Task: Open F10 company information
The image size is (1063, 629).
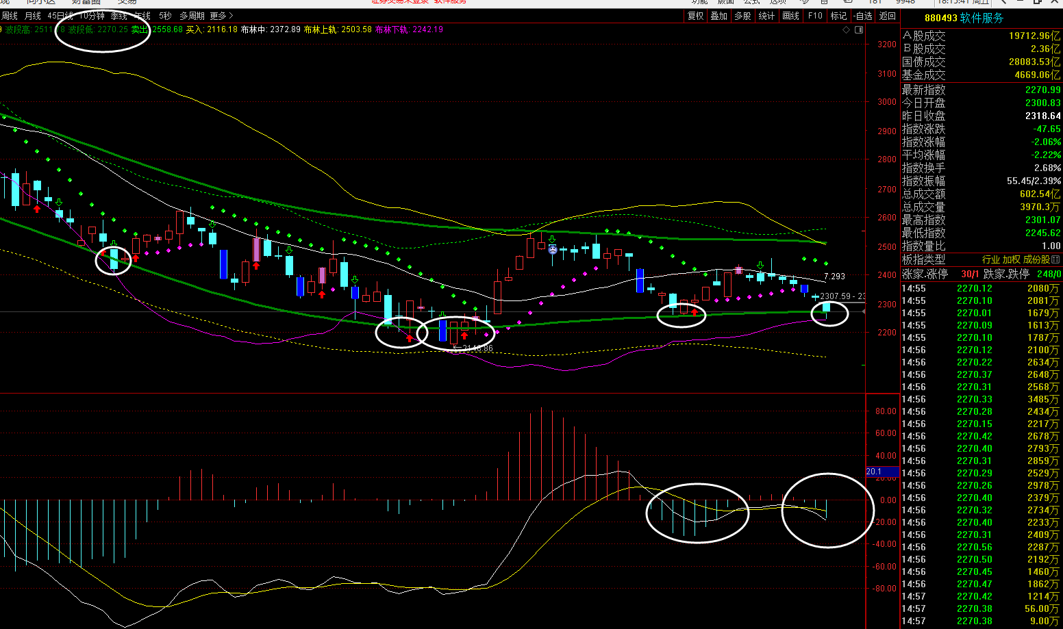Action: pyautogui.click(x=815, y=16)
